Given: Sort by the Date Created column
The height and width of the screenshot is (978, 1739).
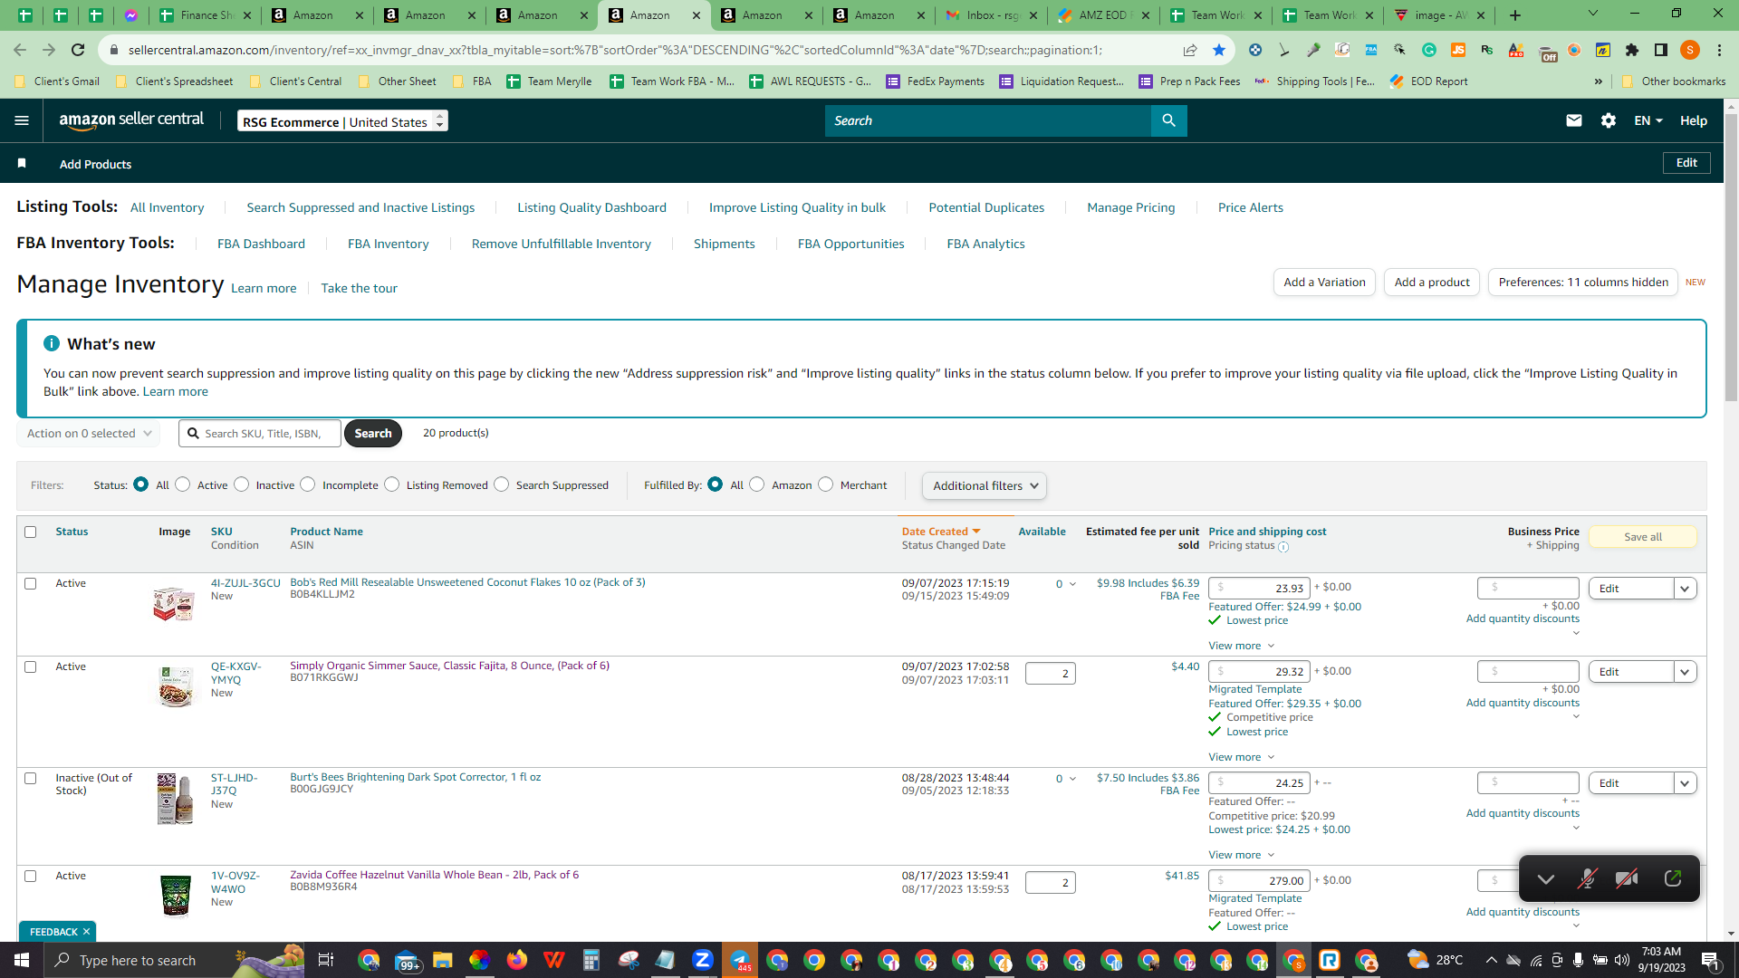Looking at the screenshot, I should click(x=940, y=532).
